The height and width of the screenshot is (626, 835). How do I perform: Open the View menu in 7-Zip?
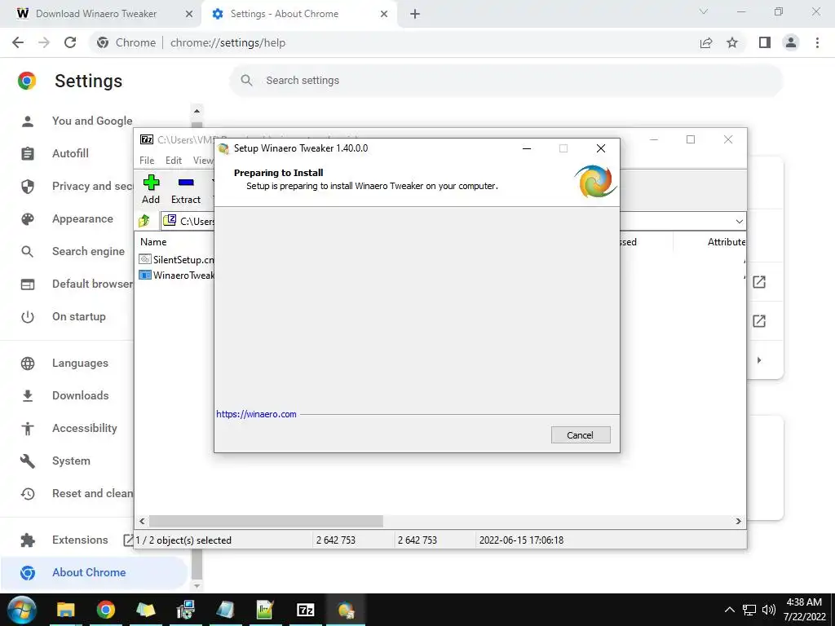pyautogui.click(x=203, y=161)
